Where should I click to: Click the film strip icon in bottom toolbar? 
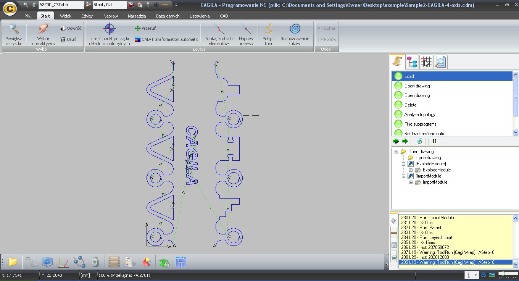point(114,262)
